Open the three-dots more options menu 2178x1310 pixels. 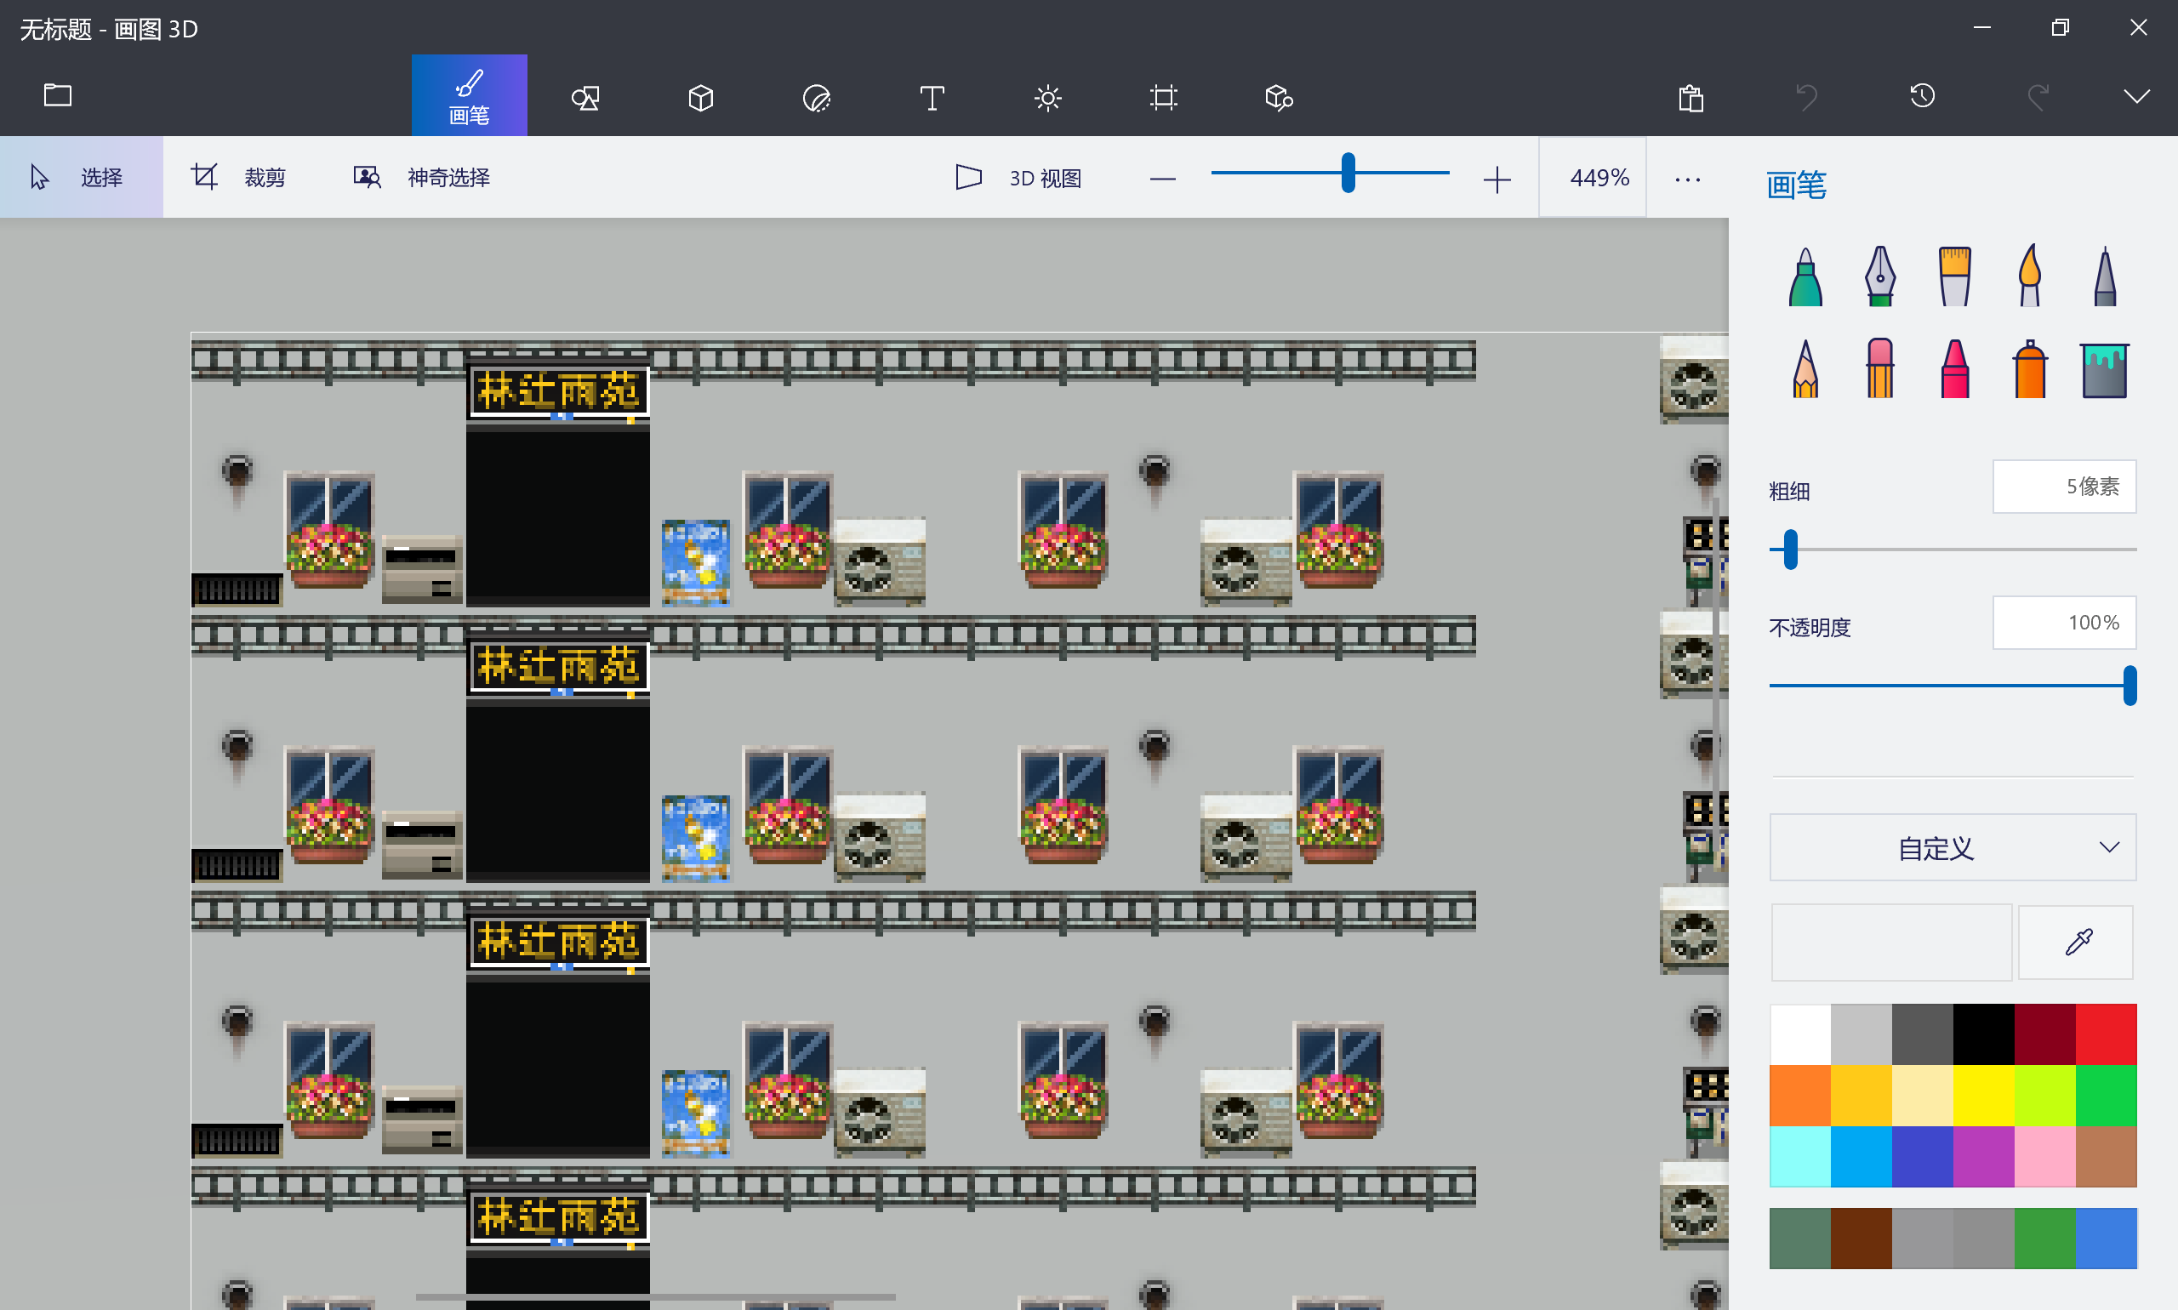pos(1687,179)
